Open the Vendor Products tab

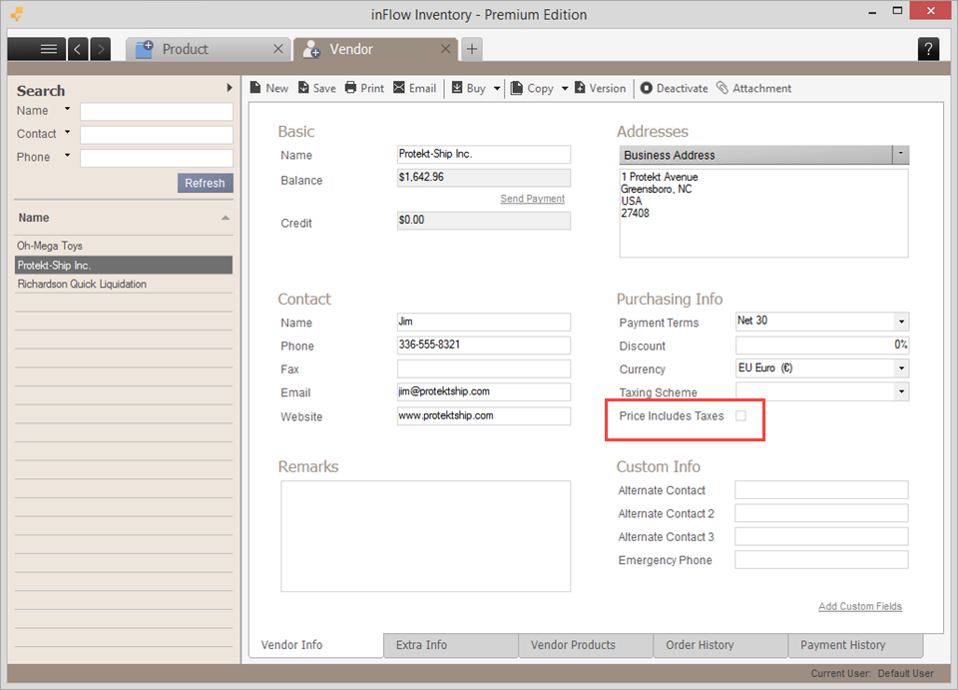(586, 645)
